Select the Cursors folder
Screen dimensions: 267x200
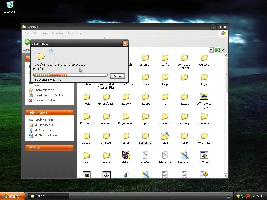[204, 60]
